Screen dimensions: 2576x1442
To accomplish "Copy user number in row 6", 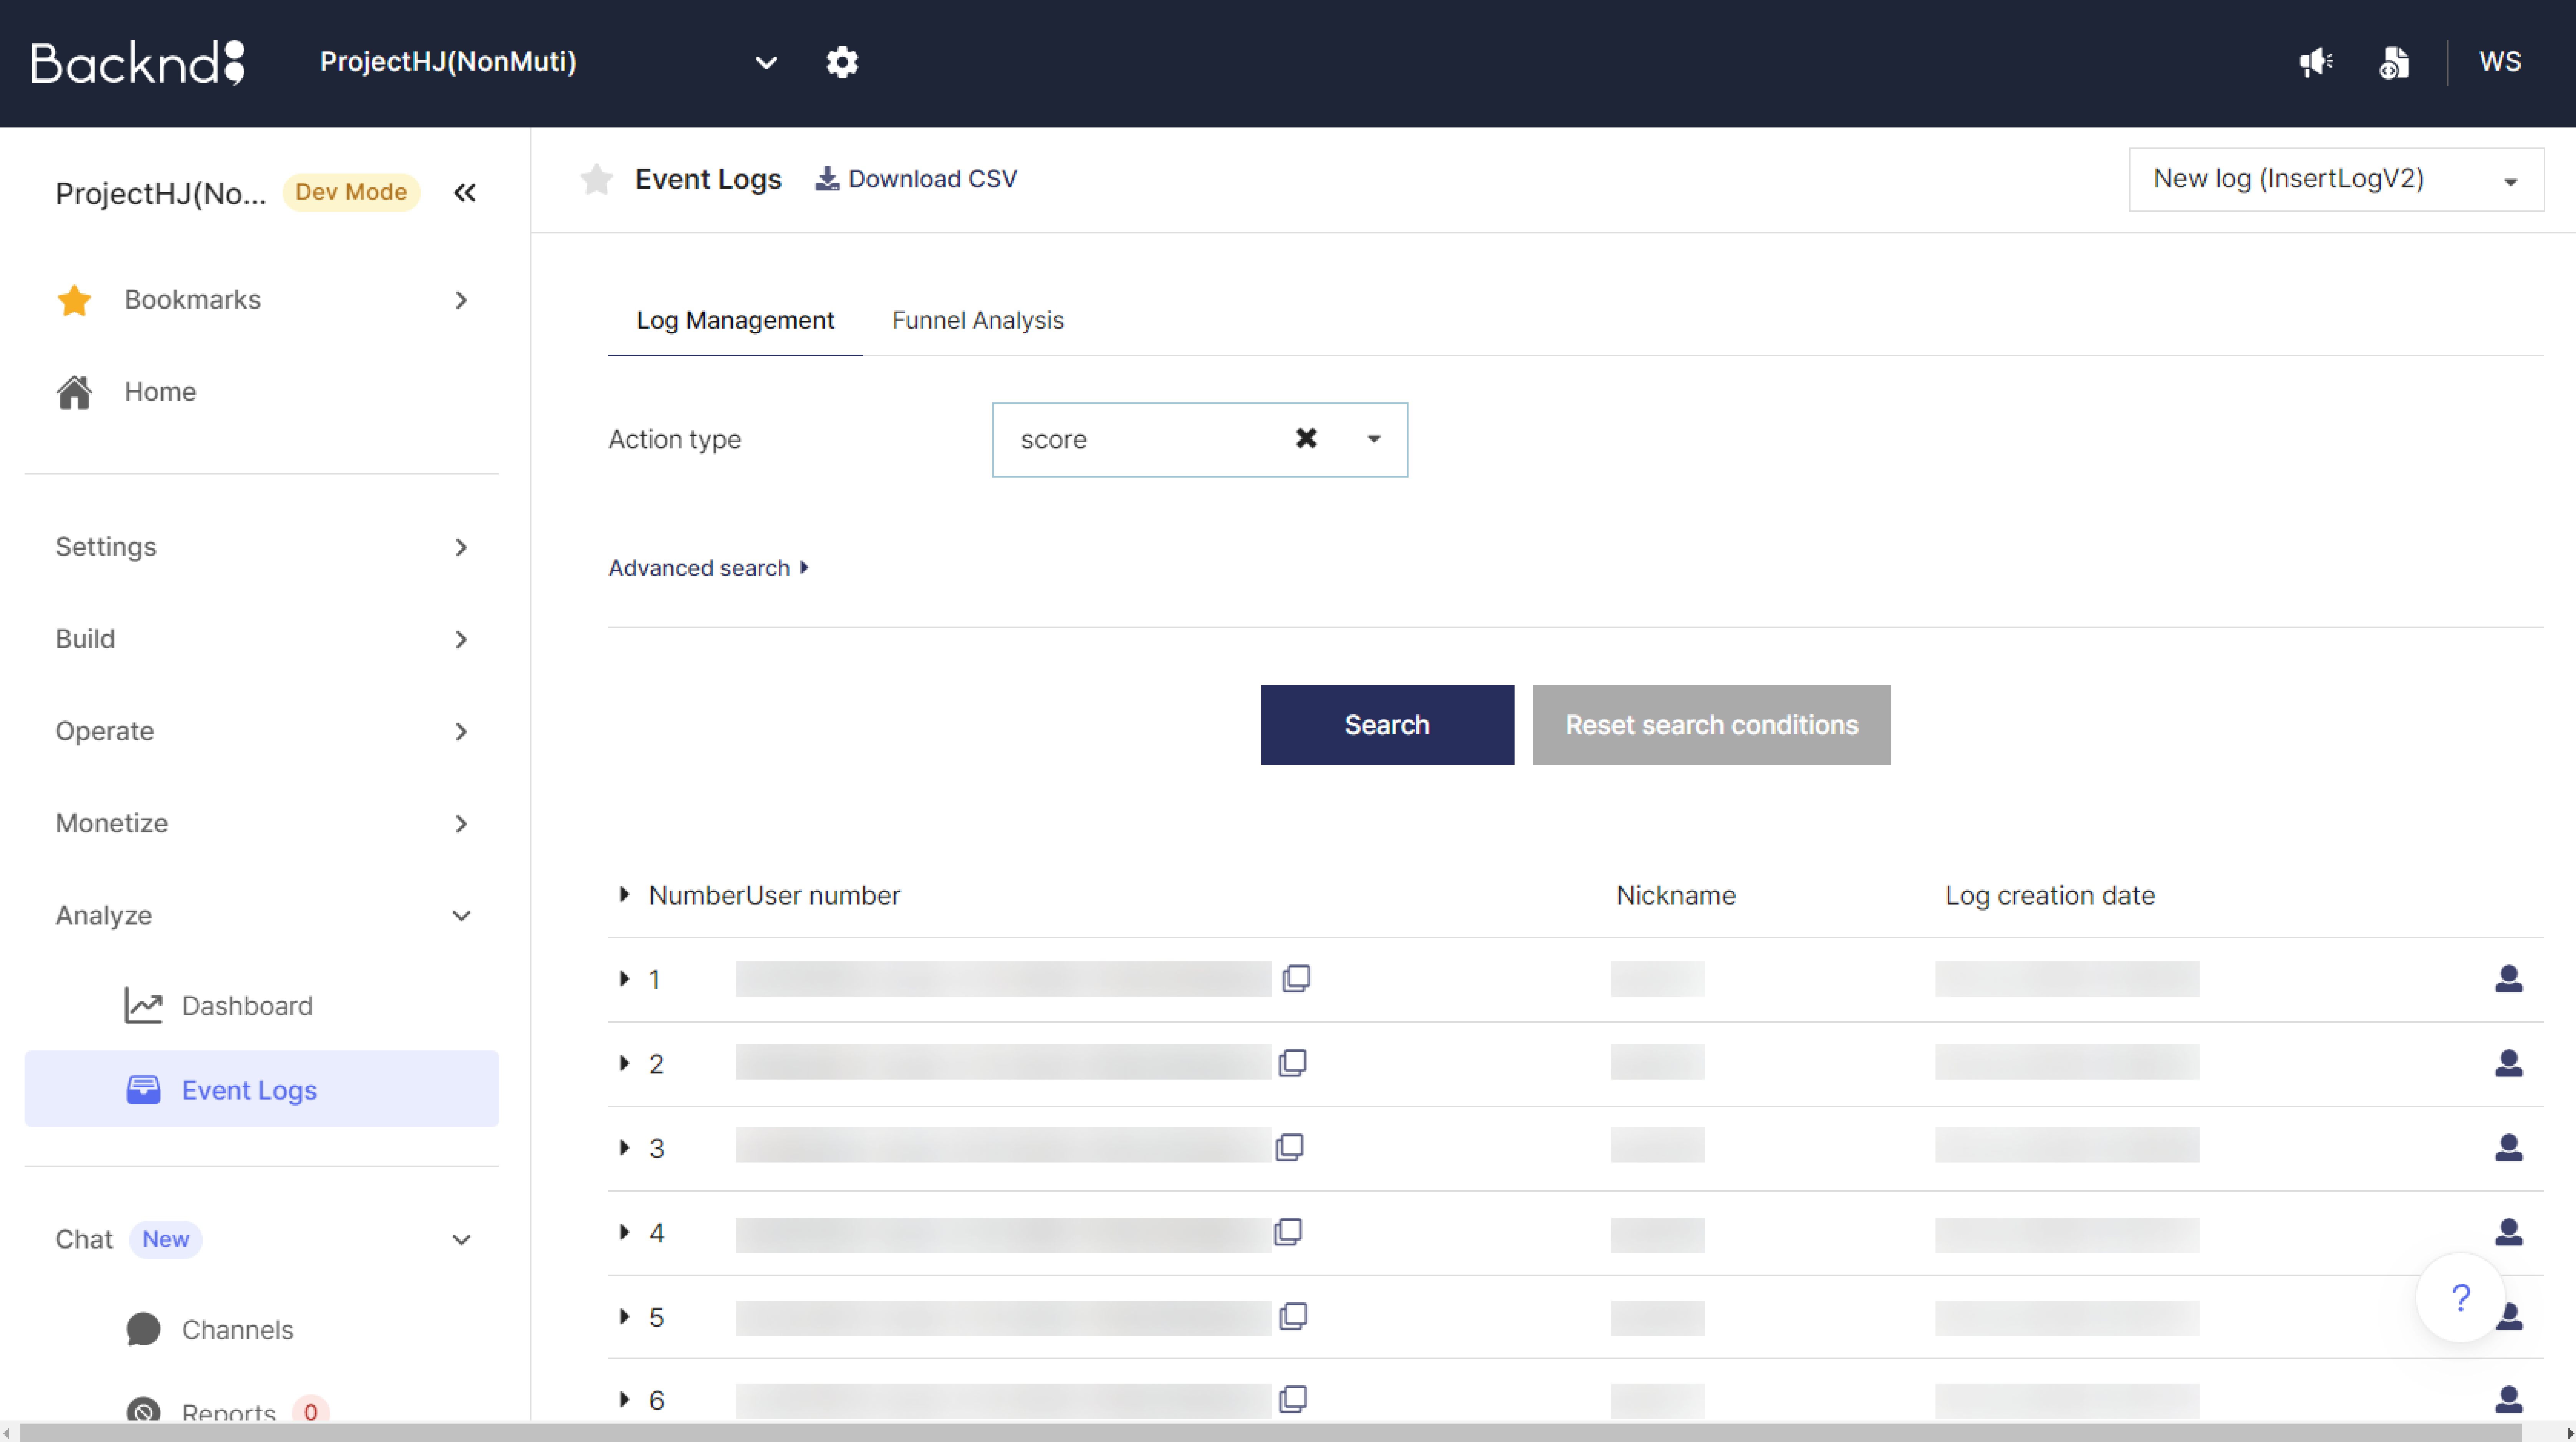I will coord(1293,1399).
